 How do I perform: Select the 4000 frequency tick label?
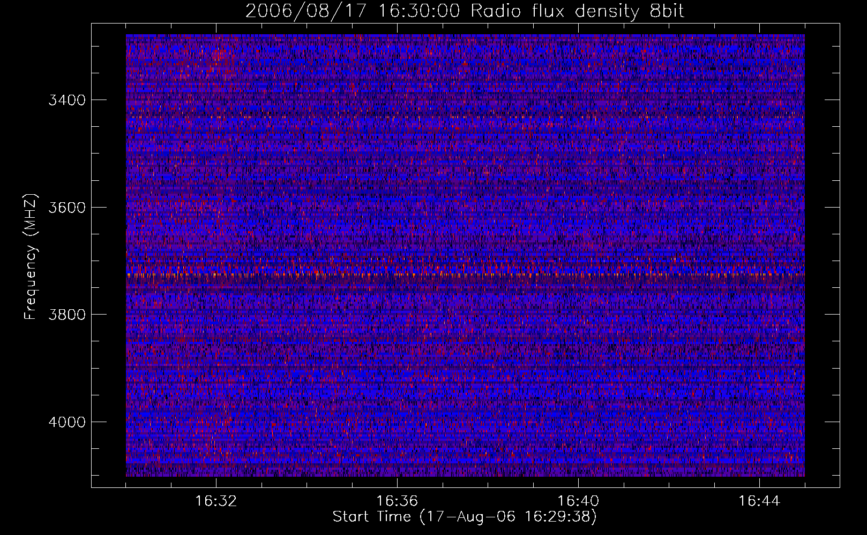(67, 422)
